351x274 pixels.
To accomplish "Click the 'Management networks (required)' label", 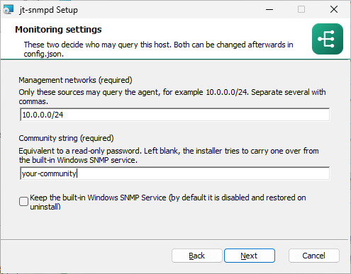I will [x=75, y=80].
